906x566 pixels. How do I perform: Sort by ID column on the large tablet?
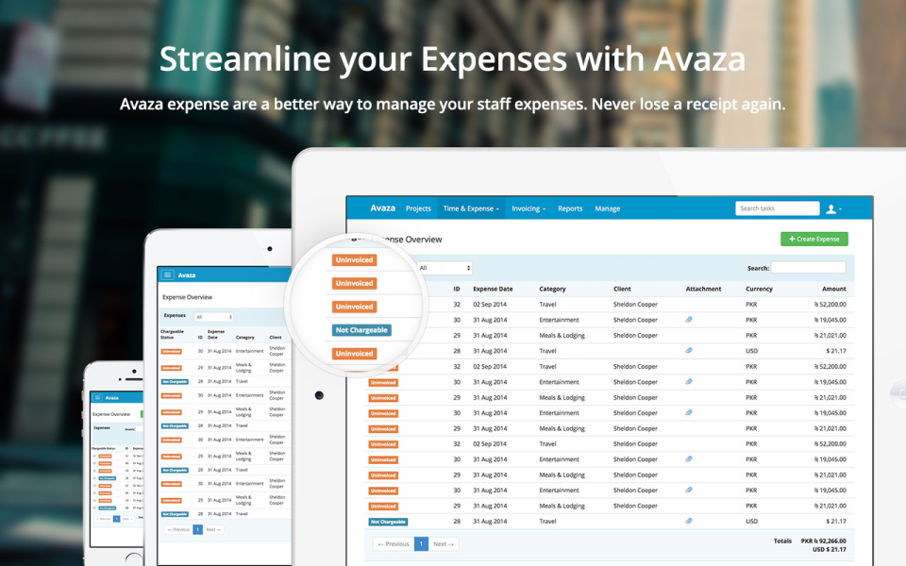pos(457,289)
